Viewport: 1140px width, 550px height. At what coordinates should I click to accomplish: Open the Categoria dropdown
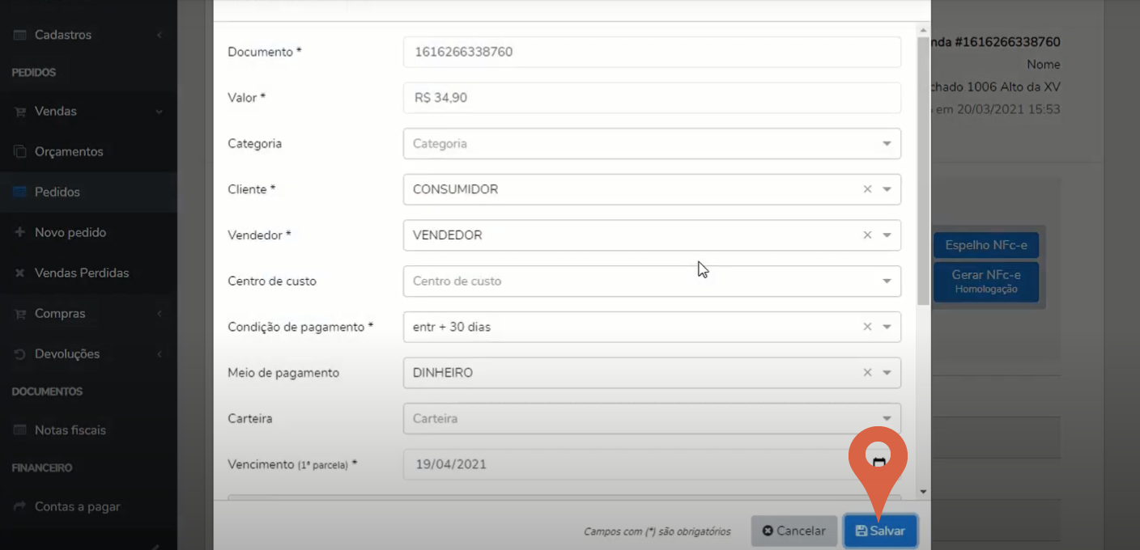tap(652, 143)
